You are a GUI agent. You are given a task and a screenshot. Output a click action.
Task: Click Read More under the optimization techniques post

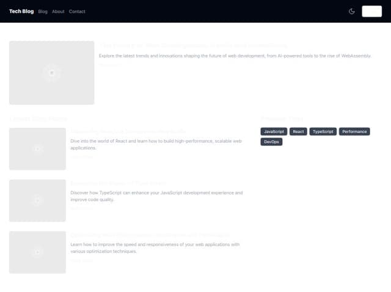82,260
